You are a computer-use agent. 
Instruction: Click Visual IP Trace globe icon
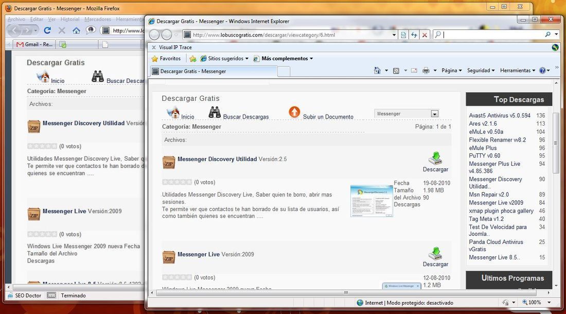tap(555, 47)
